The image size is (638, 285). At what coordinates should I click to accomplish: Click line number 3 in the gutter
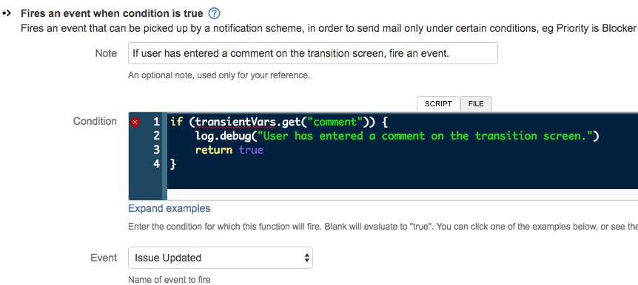pyautogui.click(x=157, y=150)
